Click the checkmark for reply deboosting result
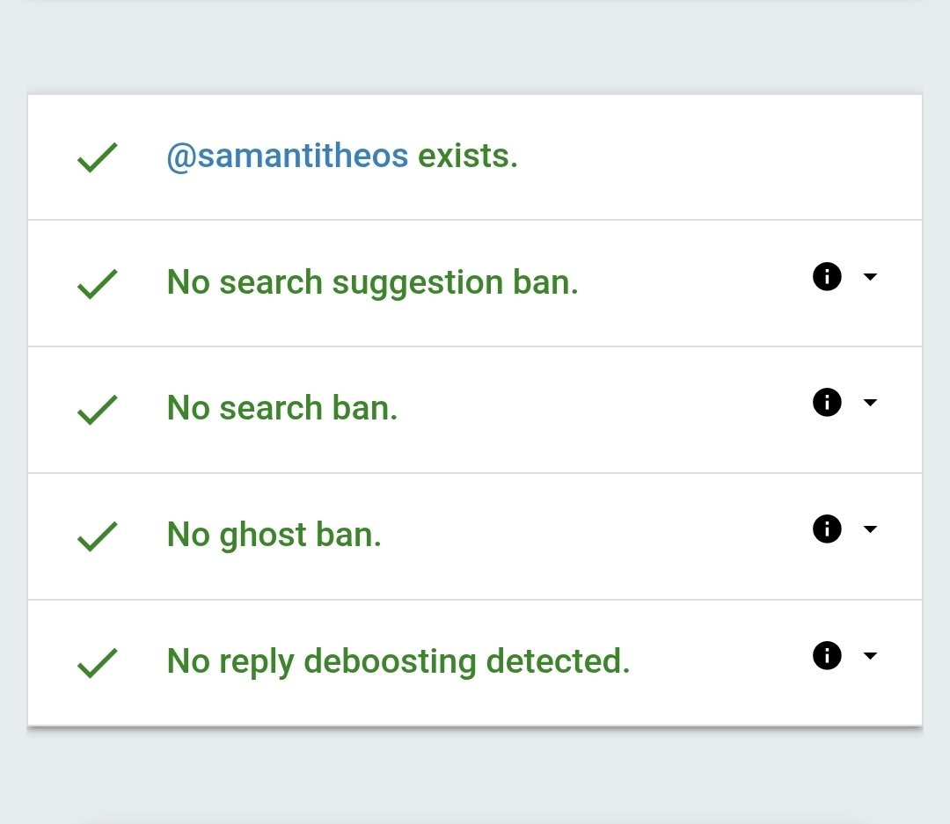This screenshot has width=950, height=824. (x=97, y=663)
